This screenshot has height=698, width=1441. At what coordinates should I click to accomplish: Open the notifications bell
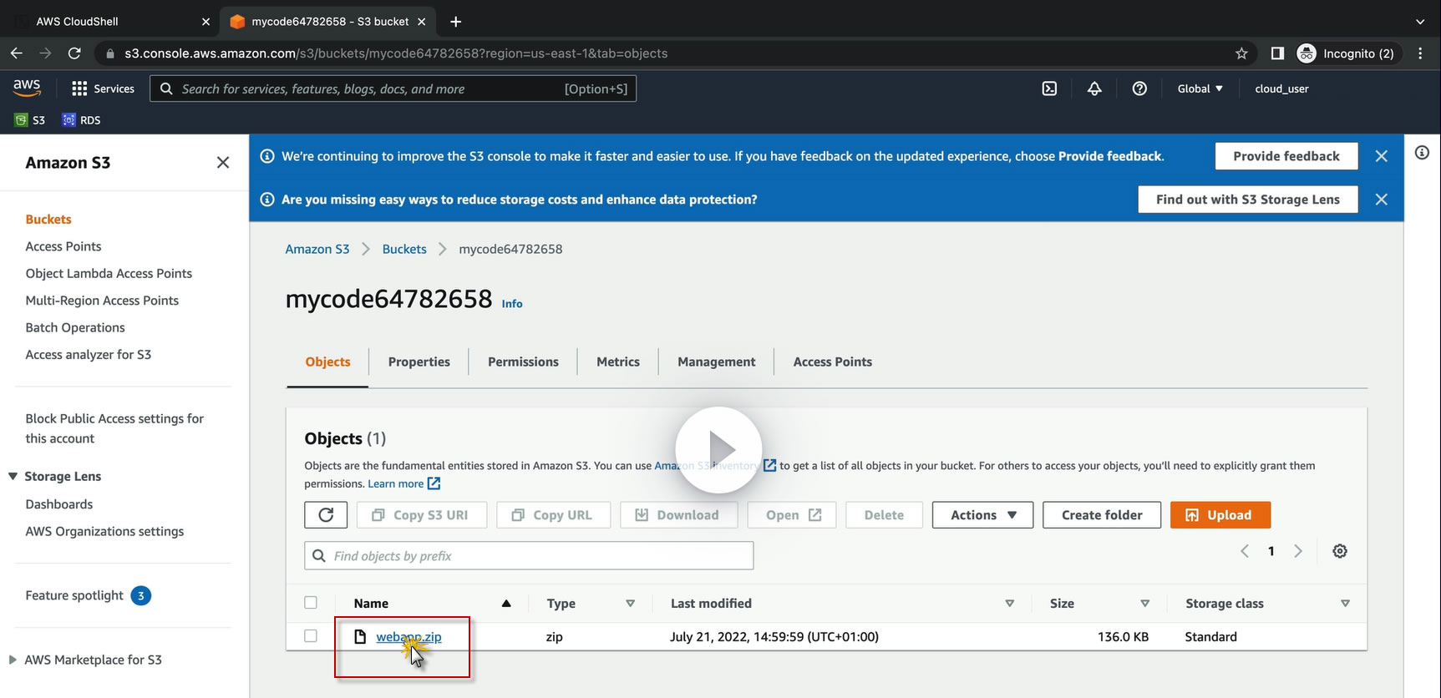pos(1094,89)
